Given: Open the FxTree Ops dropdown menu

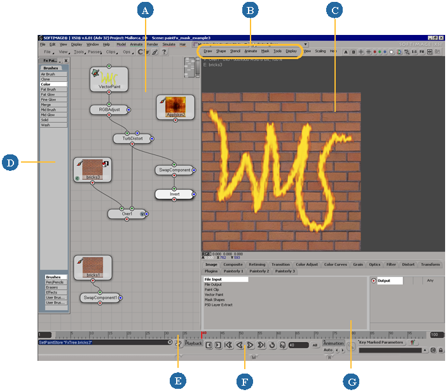Looking at the screenshot, I should coord(128,52).
